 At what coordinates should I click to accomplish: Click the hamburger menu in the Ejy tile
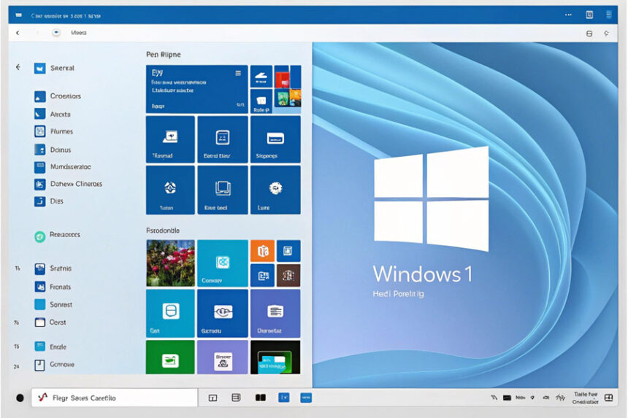point(238,73)
